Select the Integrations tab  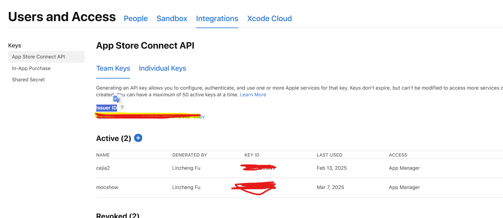pos(217,19)
